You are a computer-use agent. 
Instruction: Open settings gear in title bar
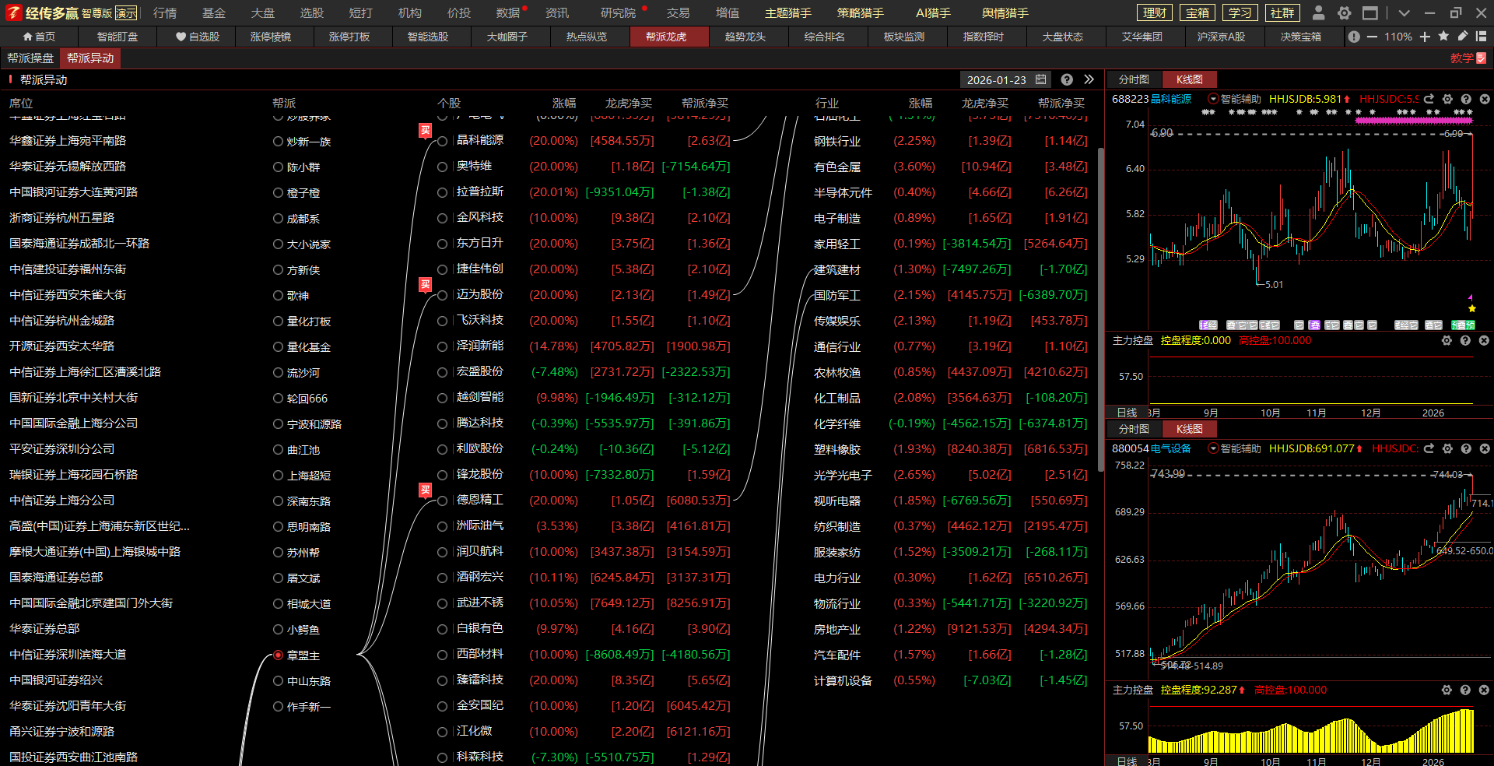coord(1344,12)
